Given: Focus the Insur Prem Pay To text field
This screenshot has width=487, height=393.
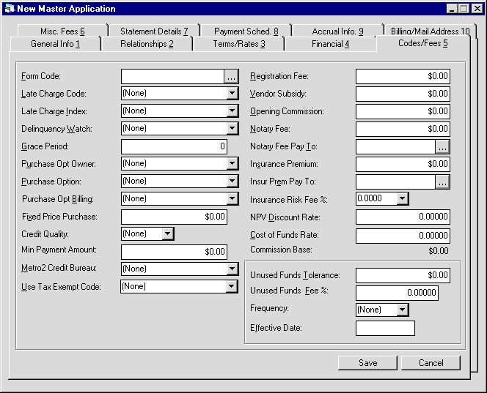Looking at the screenshot, I should pyautogui.click(x=396, y=182).
